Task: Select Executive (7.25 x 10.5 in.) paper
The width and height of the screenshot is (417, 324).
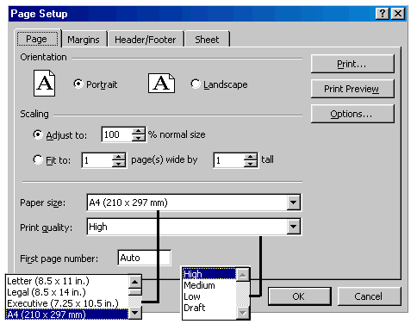Action: 67,303
